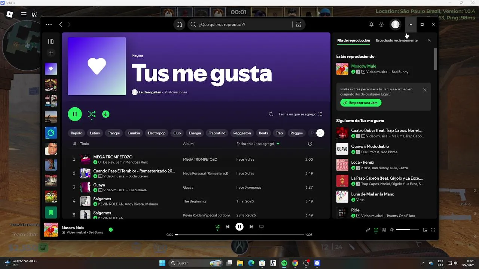
Task: Sort by Álbum column header
Action: click(x=188, y=144)
